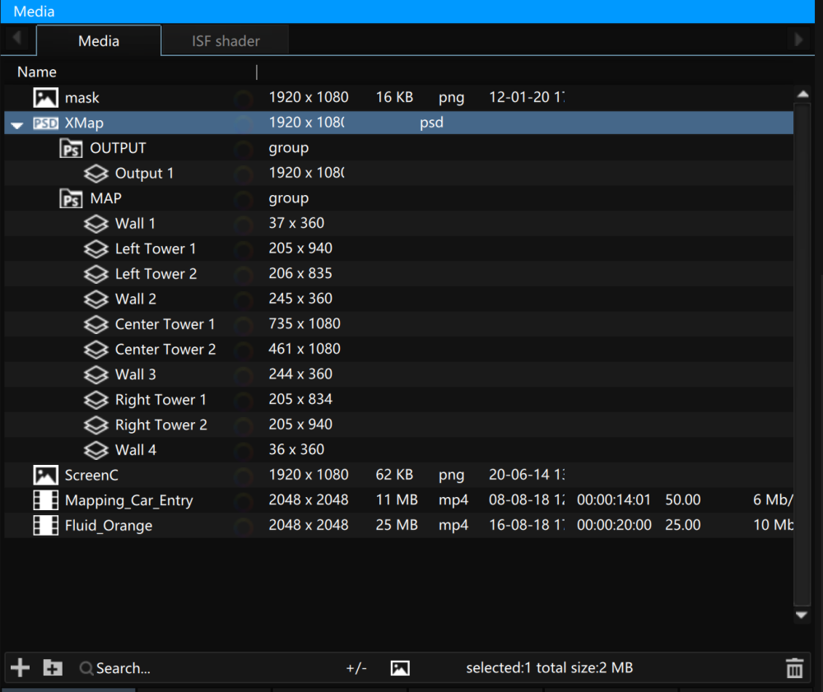Select the mask row name
Viewport: 823px width, 692px height.
coord(81,98)
